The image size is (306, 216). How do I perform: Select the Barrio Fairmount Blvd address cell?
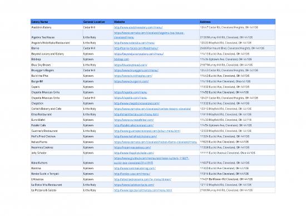click(238, 48)
